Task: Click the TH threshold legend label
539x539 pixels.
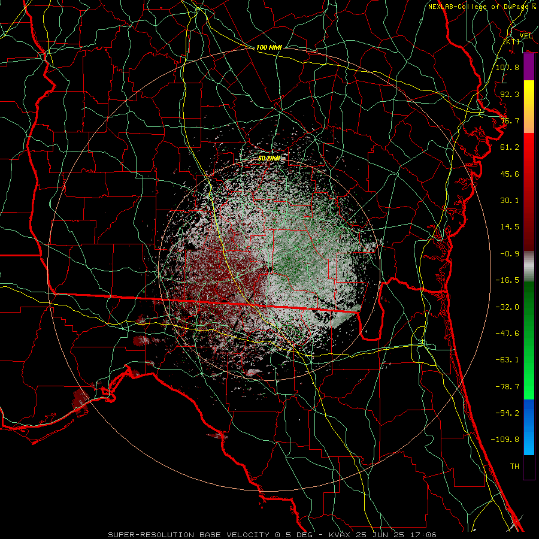Action: click(514, 467)
